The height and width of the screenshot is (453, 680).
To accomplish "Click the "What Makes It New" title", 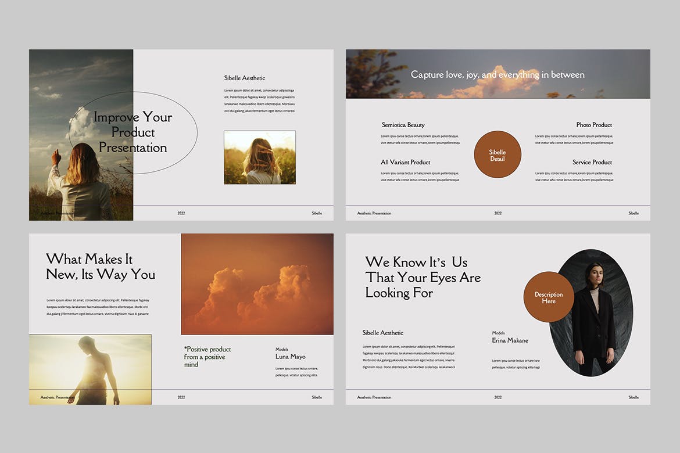I will click(101, 267).
